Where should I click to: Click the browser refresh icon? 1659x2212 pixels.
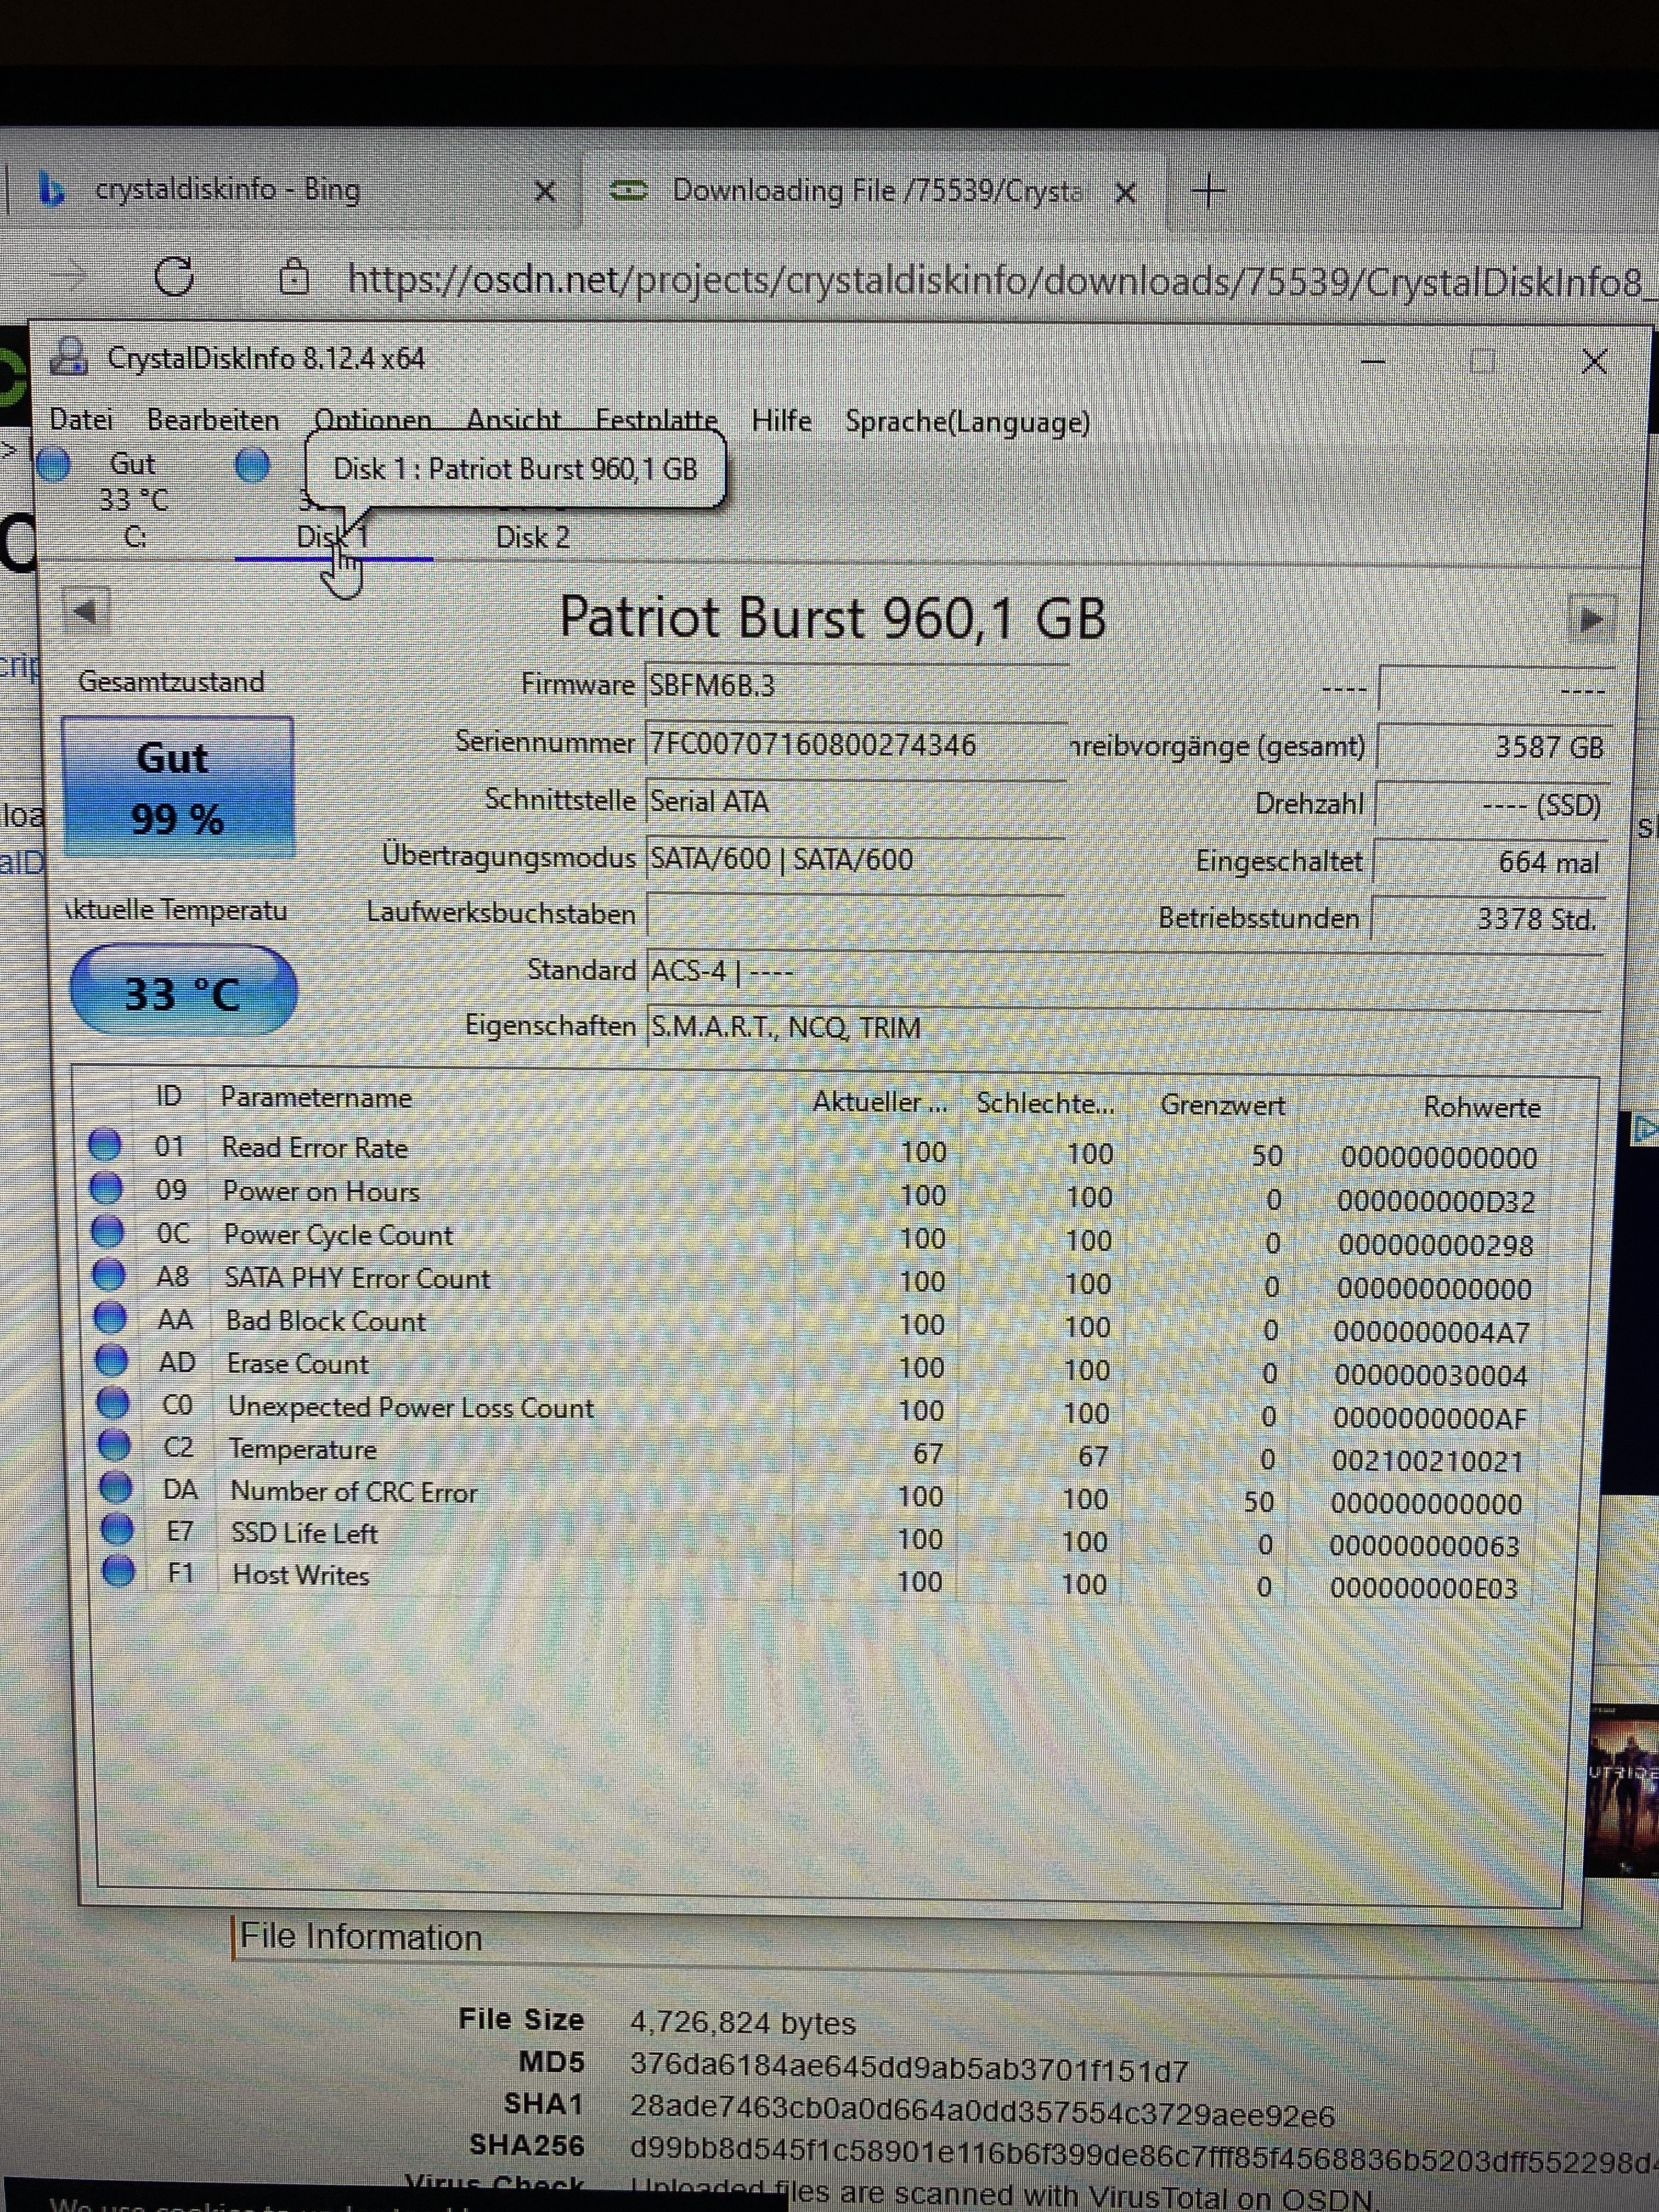click(174, 276)
